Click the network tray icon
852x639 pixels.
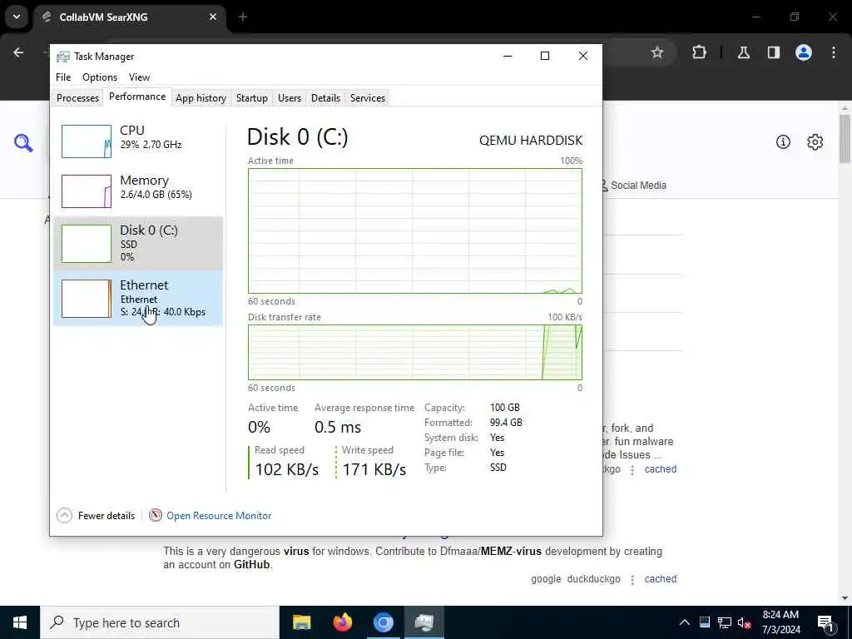pos(725,622)
